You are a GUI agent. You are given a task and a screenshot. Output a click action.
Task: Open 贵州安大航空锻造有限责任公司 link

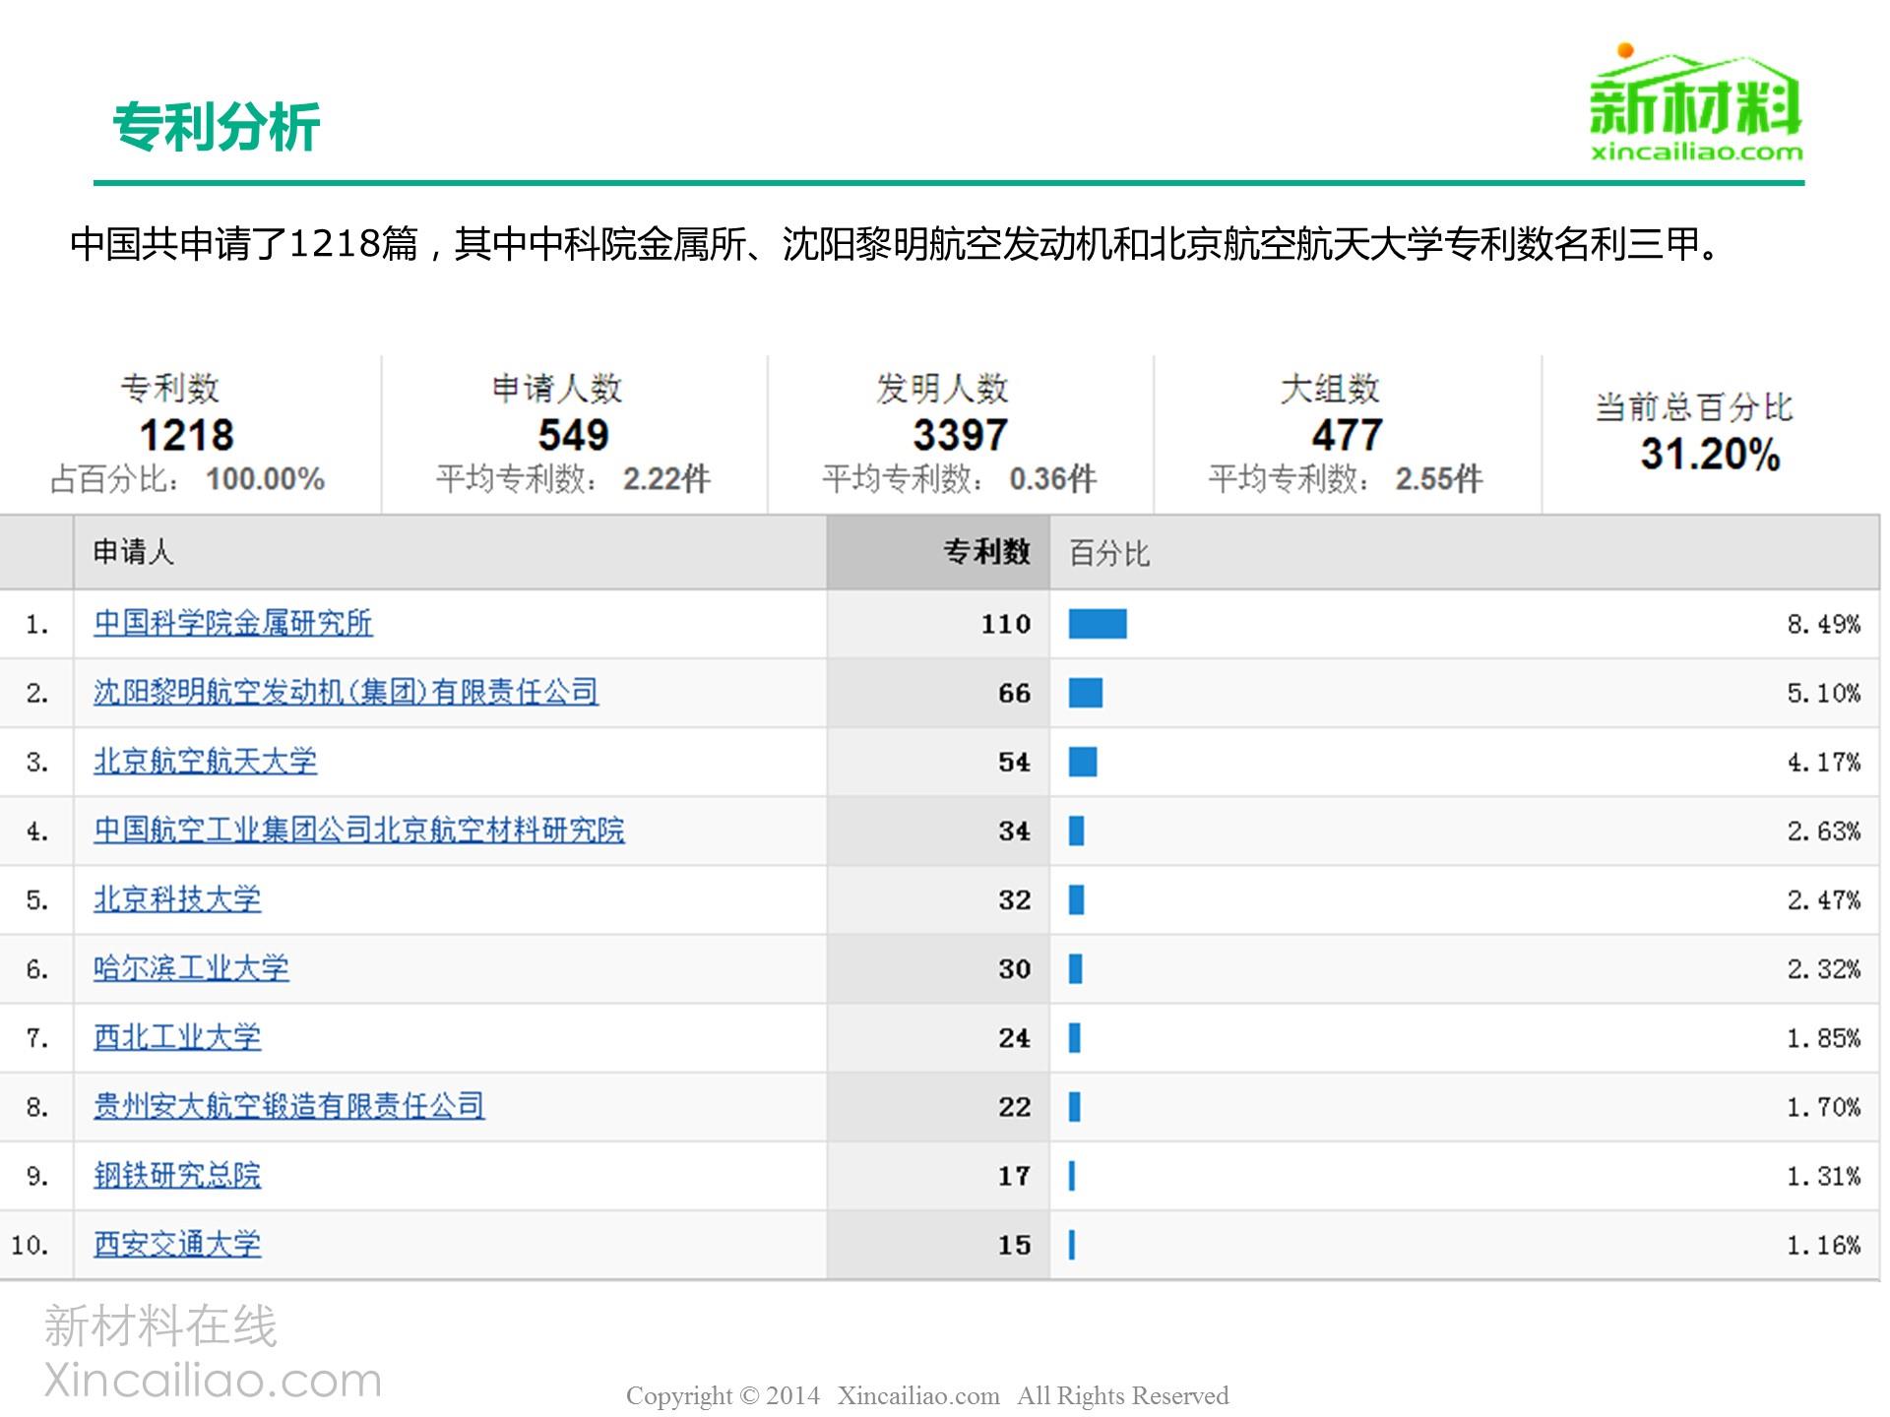tap(288, 1106)
